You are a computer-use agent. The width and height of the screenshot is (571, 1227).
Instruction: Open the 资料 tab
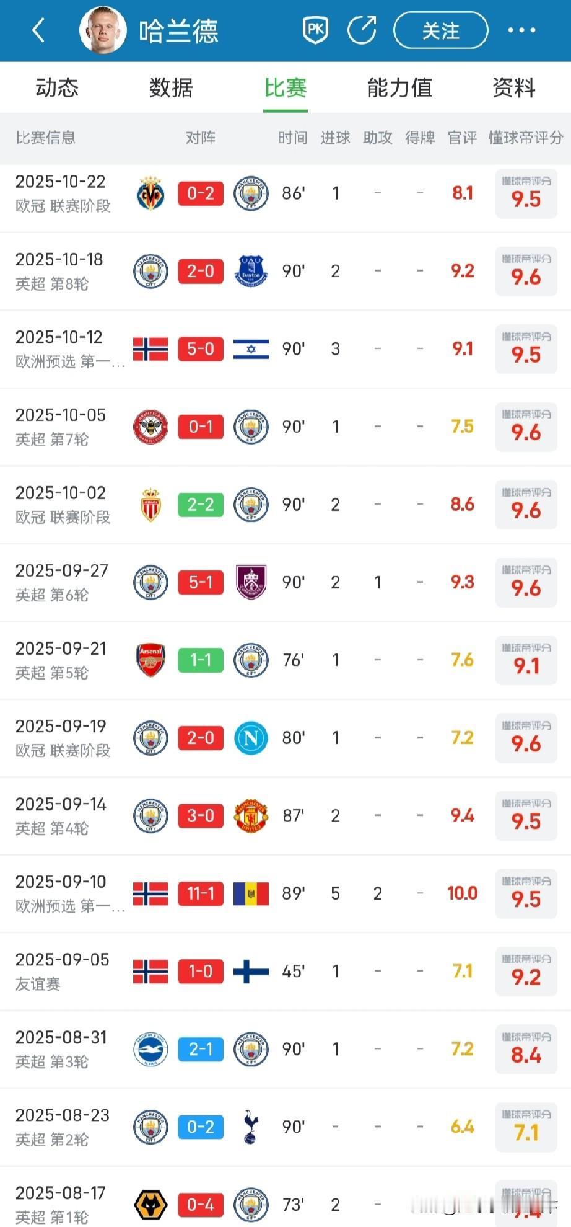(513, 88)
